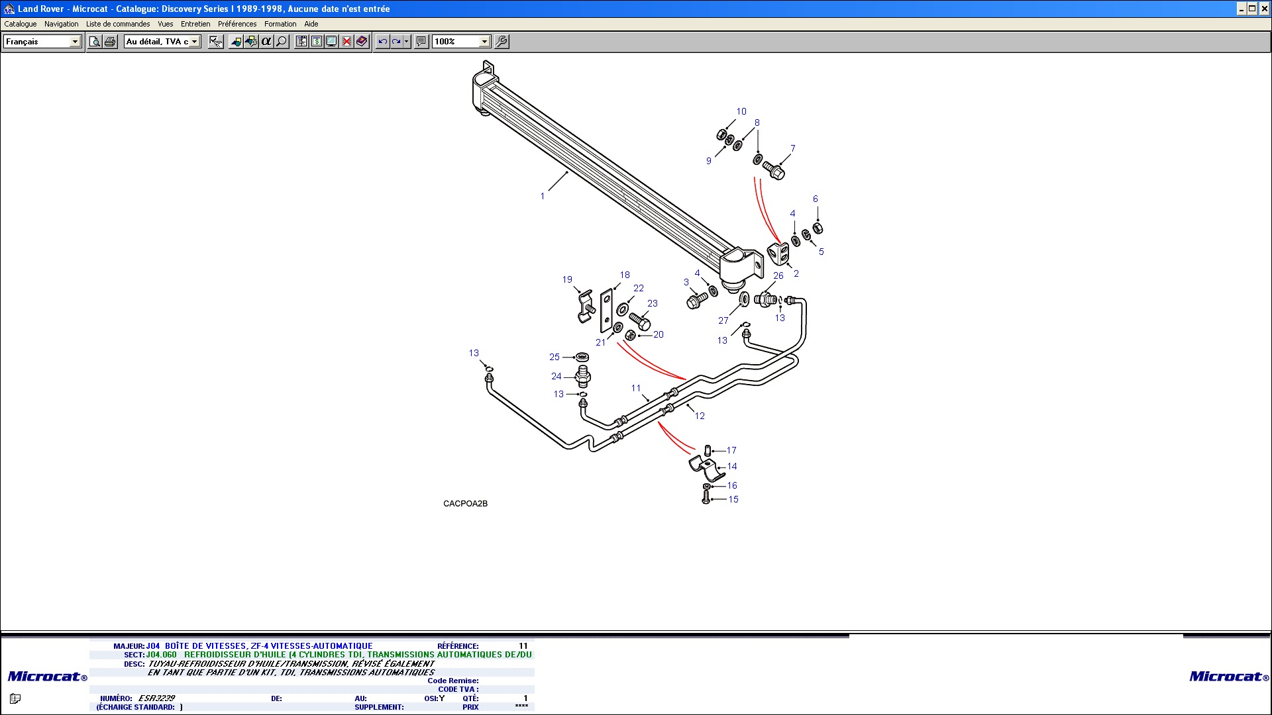The width and height of the screenshot is (1272, 715).
Task: Click the printer icon
Action: [110, 42]
